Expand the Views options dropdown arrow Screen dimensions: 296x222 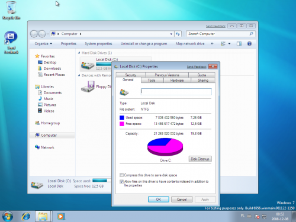pyautogui.click(x=229, y=44)
